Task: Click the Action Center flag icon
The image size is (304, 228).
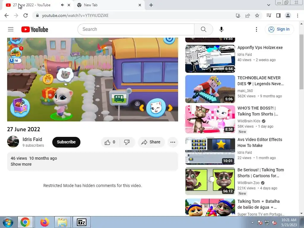Action: [x=260, y=222]
